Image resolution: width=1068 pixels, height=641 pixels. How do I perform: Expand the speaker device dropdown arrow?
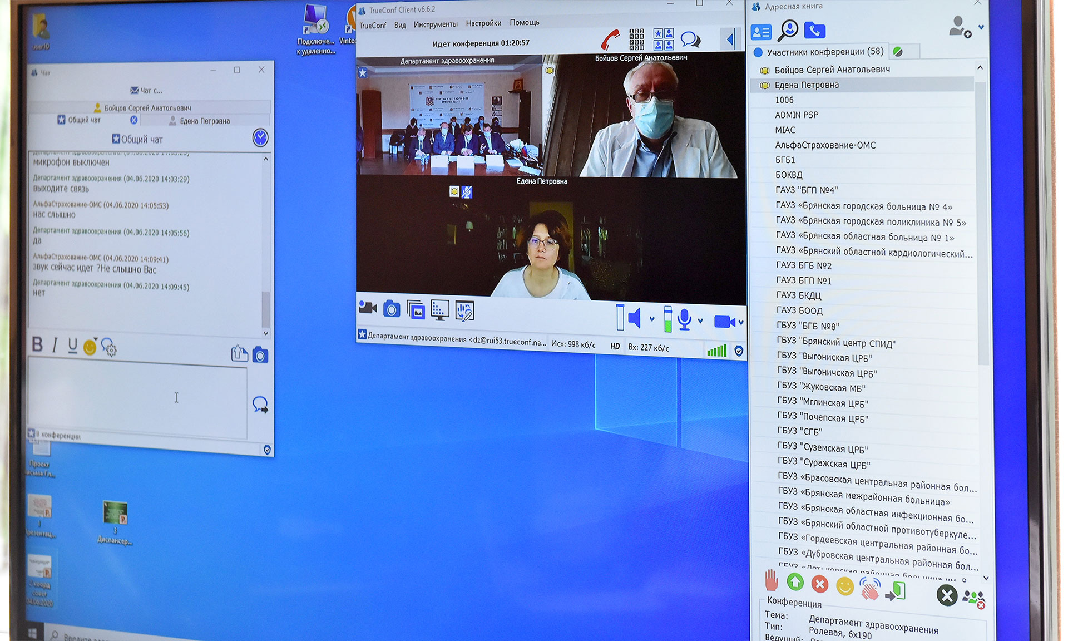(x=652, y=319)
